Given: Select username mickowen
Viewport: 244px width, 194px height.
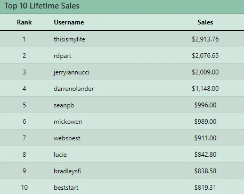Looking at the screenshot, I should click(x=68, y=122).
